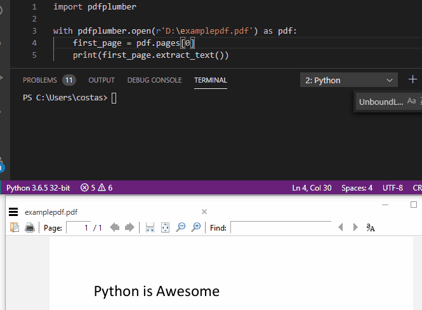Open the 2: Python terminal dropdown
The height and width of the screenshot is (310, 422).
349,80
